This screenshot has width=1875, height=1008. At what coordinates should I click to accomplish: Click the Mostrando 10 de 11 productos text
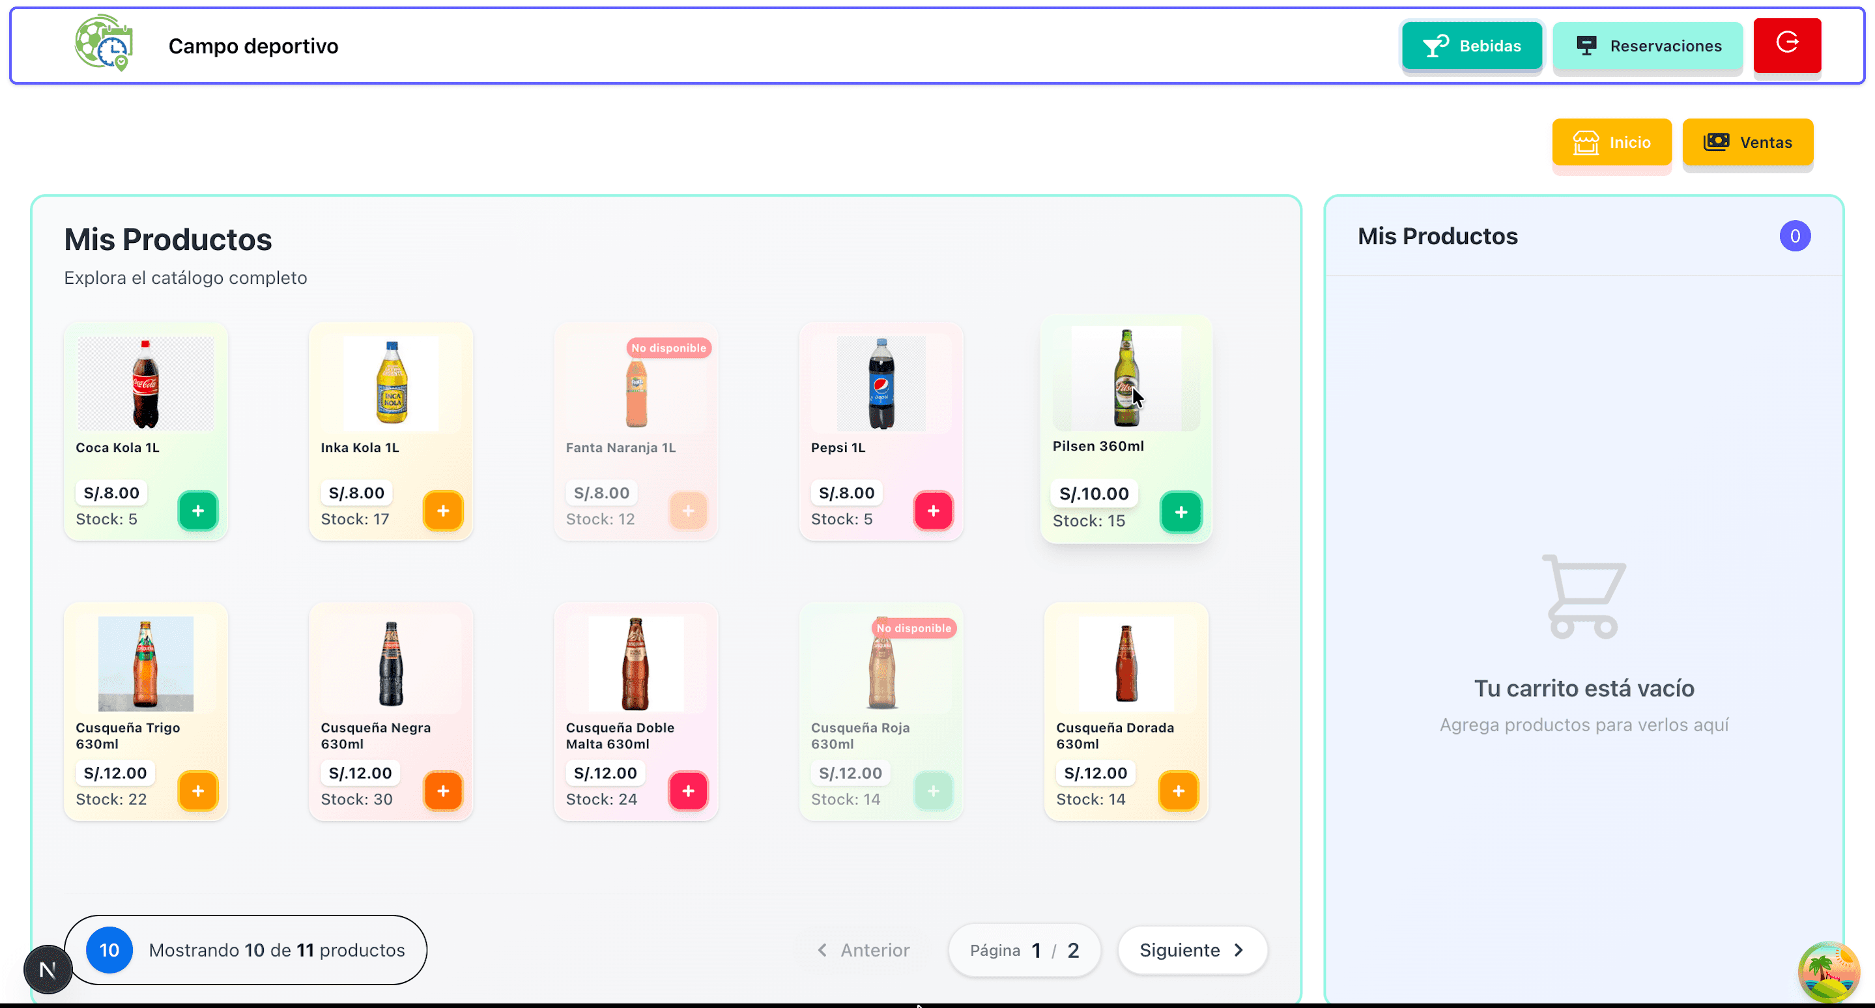click(x=277, y=950)
